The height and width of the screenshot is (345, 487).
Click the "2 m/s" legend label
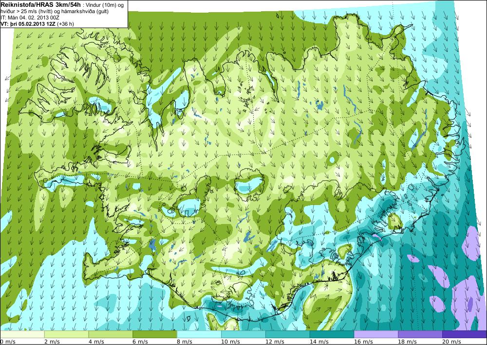pos(52,342)
